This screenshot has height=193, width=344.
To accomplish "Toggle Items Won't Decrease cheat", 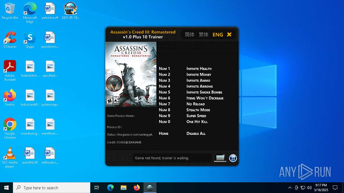I will pos(205,98).
